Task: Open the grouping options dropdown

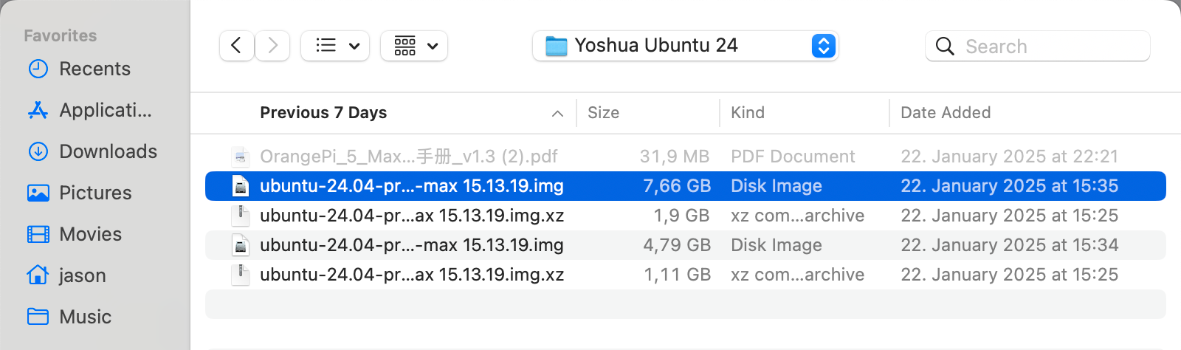Action: click(x=414, y=46)
